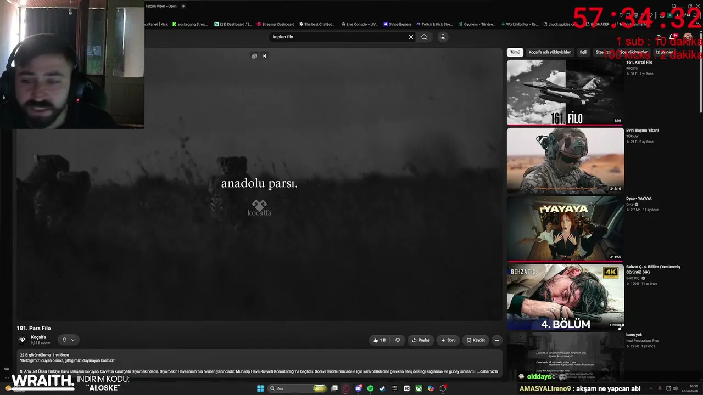The image size is (703, 395).
Task: Open the Windows Start menu
Action: (x=260, y=388)
